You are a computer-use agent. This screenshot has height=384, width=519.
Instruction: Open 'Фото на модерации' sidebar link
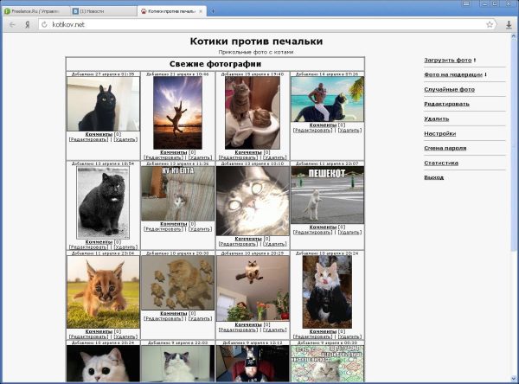[453, 75]
